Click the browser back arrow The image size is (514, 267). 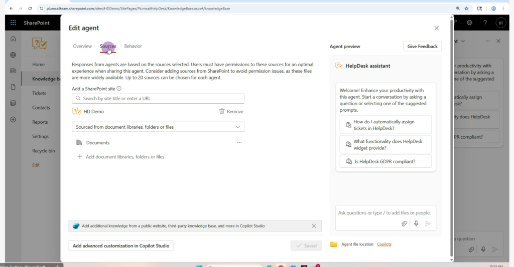click(x=11, y=9)
